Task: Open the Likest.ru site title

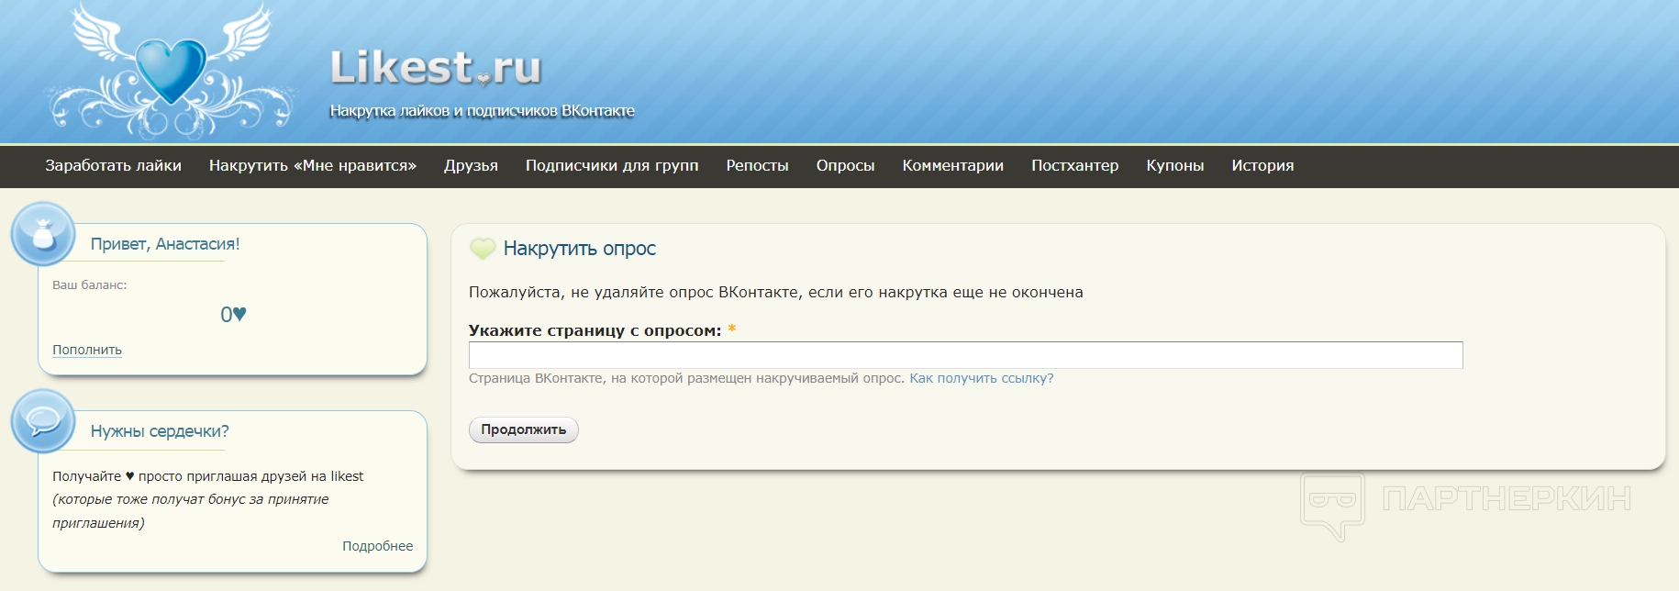Action: [436, 67]
